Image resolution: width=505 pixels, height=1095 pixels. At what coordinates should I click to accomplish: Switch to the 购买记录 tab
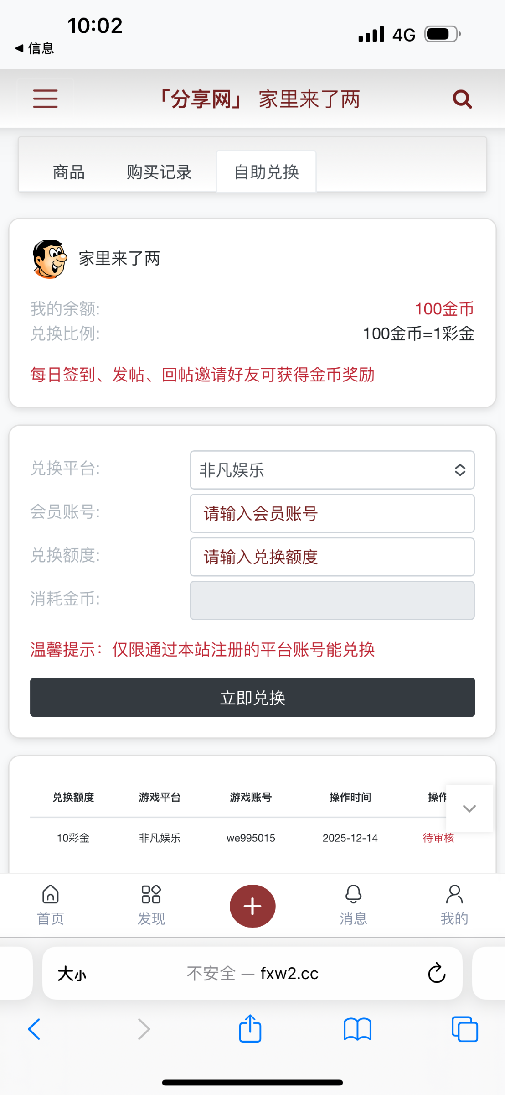pos(159,172)
